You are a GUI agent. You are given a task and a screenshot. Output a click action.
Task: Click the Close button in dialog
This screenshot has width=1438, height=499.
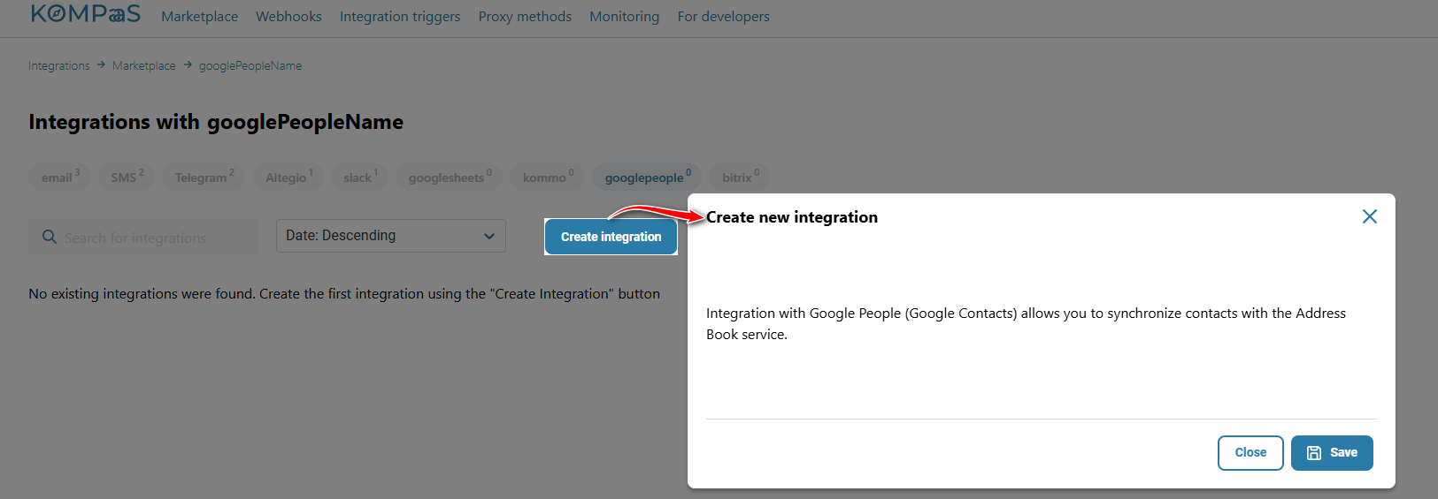click(1250, 452)
